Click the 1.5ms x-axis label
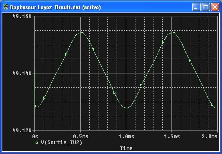The image size is (222, 154). [172, 136]
